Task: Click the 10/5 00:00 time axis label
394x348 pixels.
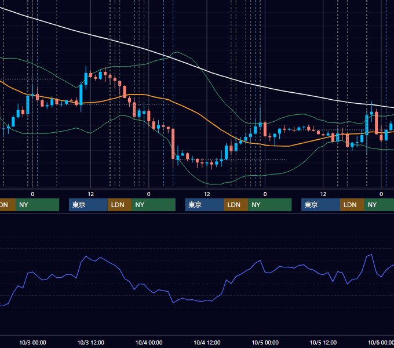Action: 265,342
